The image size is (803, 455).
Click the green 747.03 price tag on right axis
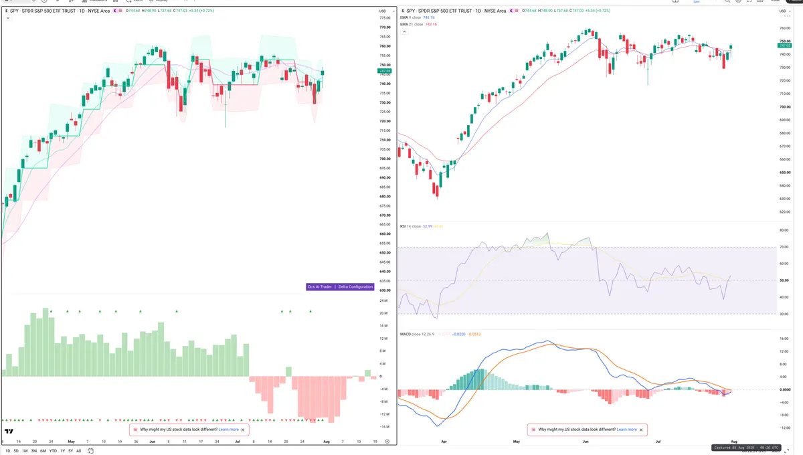[x=786, y=44]
